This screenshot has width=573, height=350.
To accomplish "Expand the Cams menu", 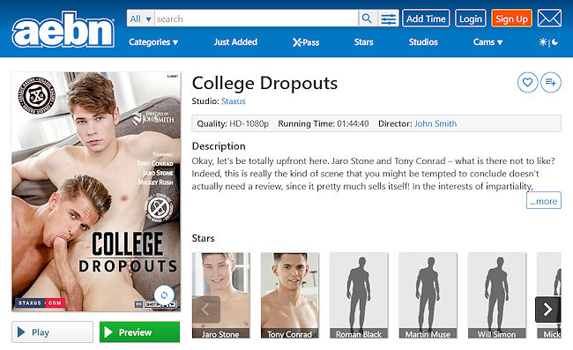I will tap(487, 42).
